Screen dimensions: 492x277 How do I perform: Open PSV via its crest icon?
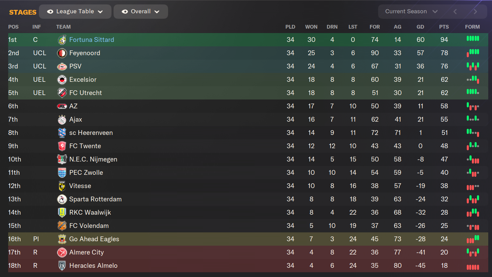pyautogui.click(x=62, y=66)
